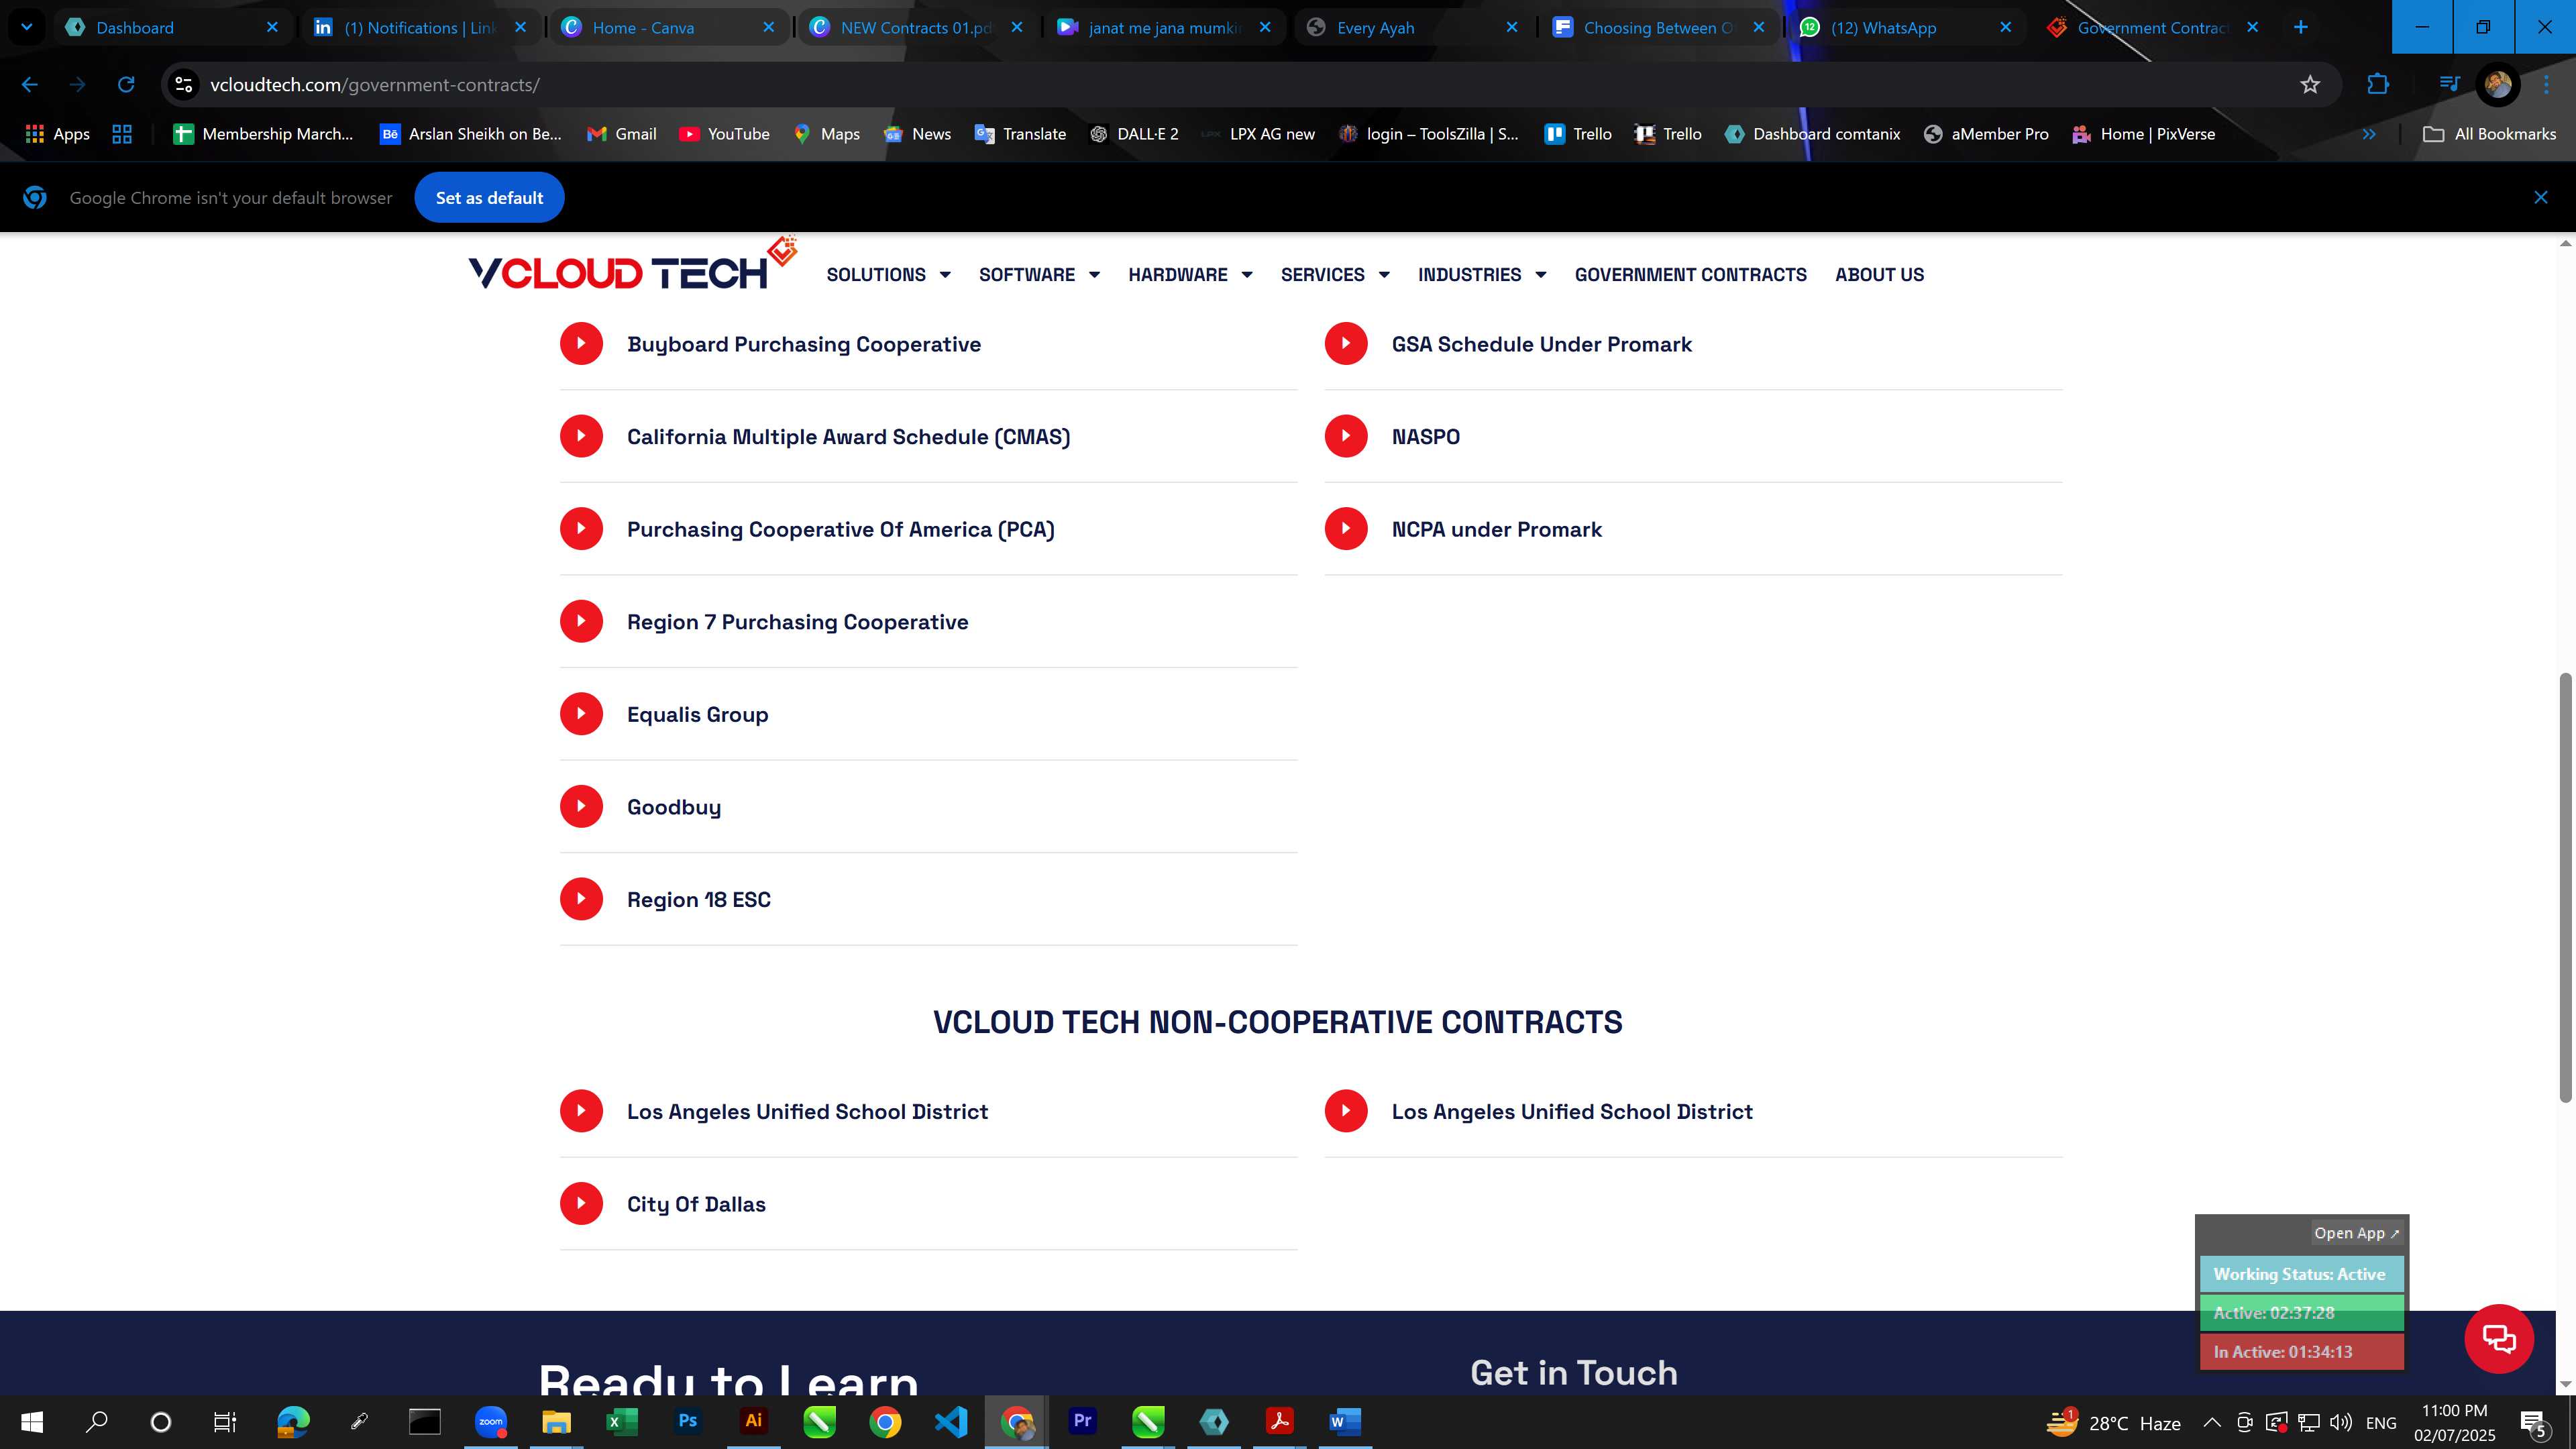Open Visual Studio Code from the taskbar
2576x1449 pixels.
[951, 1421]
